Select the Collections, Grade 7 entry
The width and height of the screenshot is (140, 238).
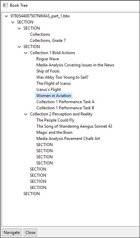pos(48,41)
